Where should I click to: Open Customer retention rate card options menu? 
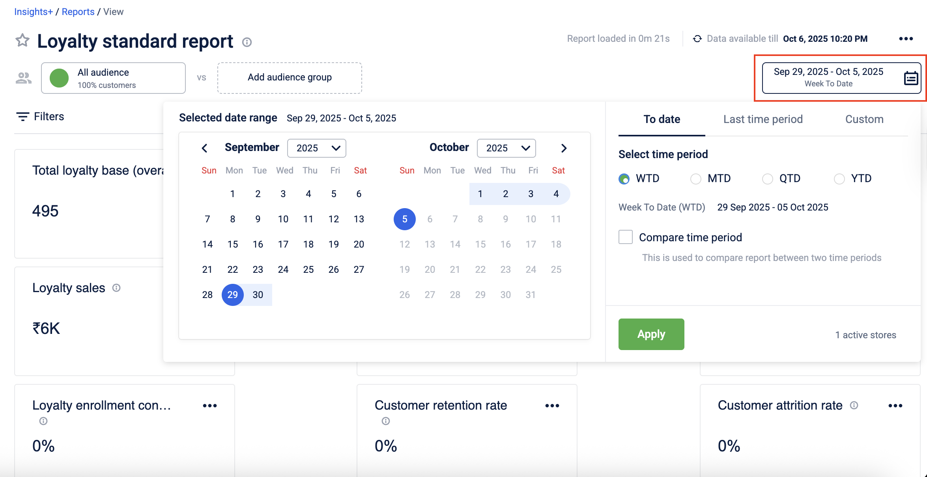(552, 406)
